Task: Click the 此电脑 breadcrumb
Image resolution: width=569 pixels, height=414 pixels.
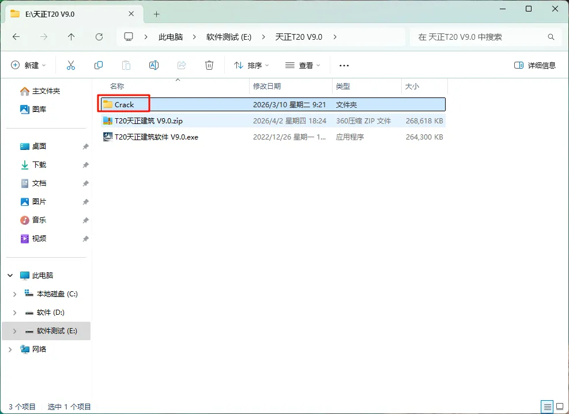Action: pos(171,37)
